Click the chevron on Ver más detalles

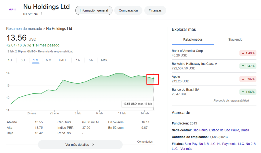pos(93,145)
